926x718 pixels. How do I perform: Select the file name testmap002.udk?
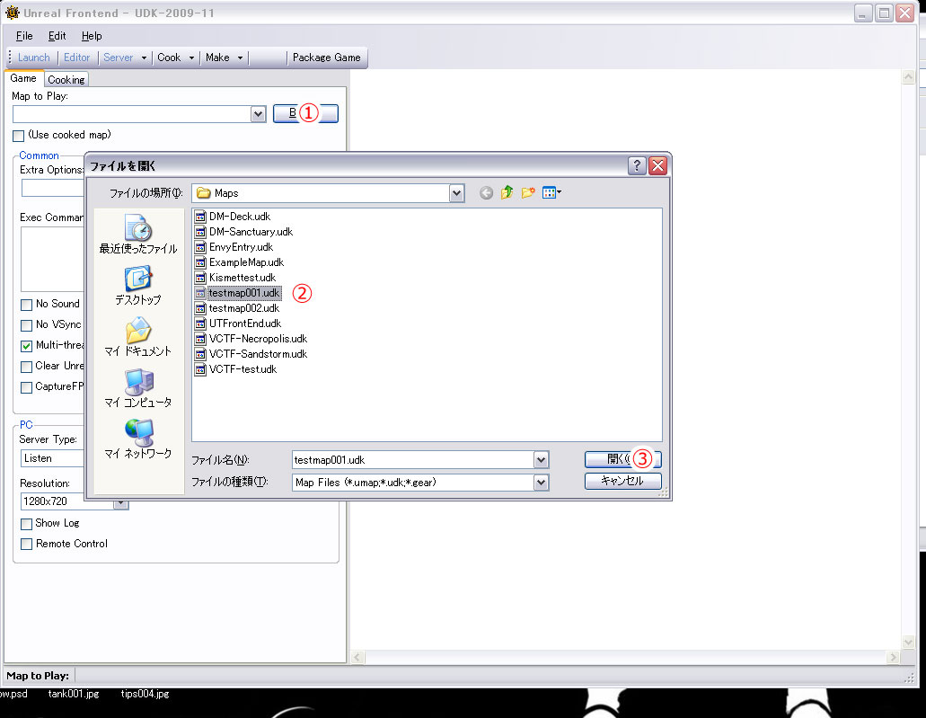tap(244, 308)
